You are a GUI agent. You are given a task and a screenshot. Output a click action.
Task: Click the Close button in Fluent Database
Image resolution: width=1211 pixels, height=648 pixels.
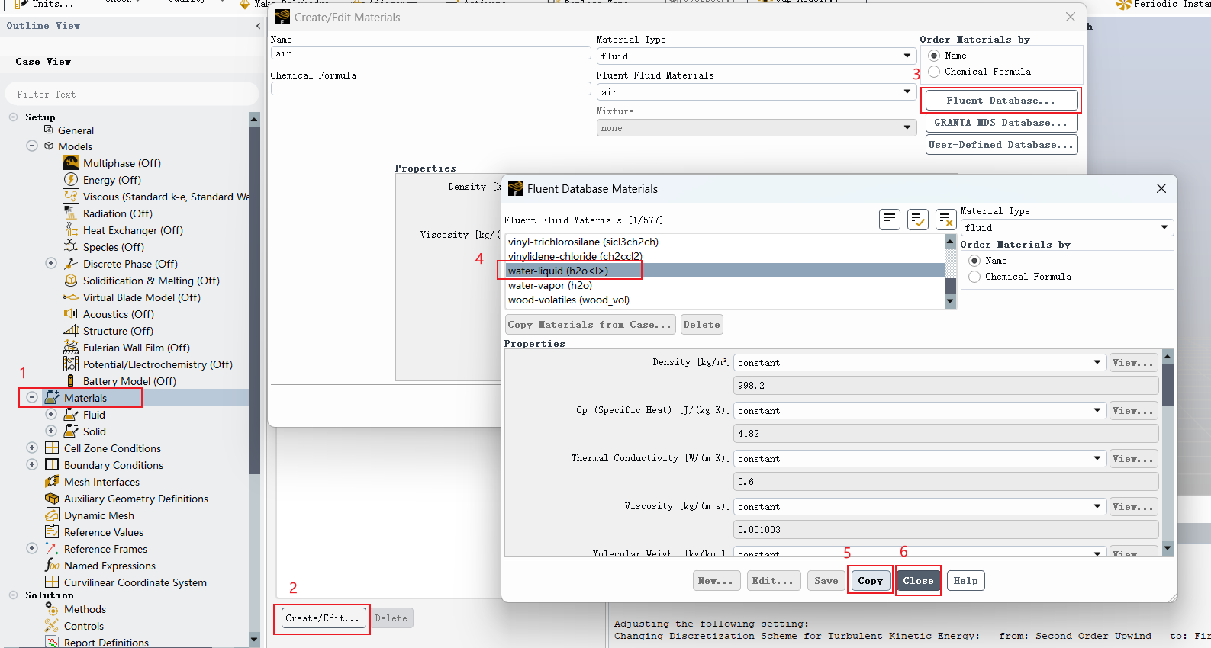[918, 580]
